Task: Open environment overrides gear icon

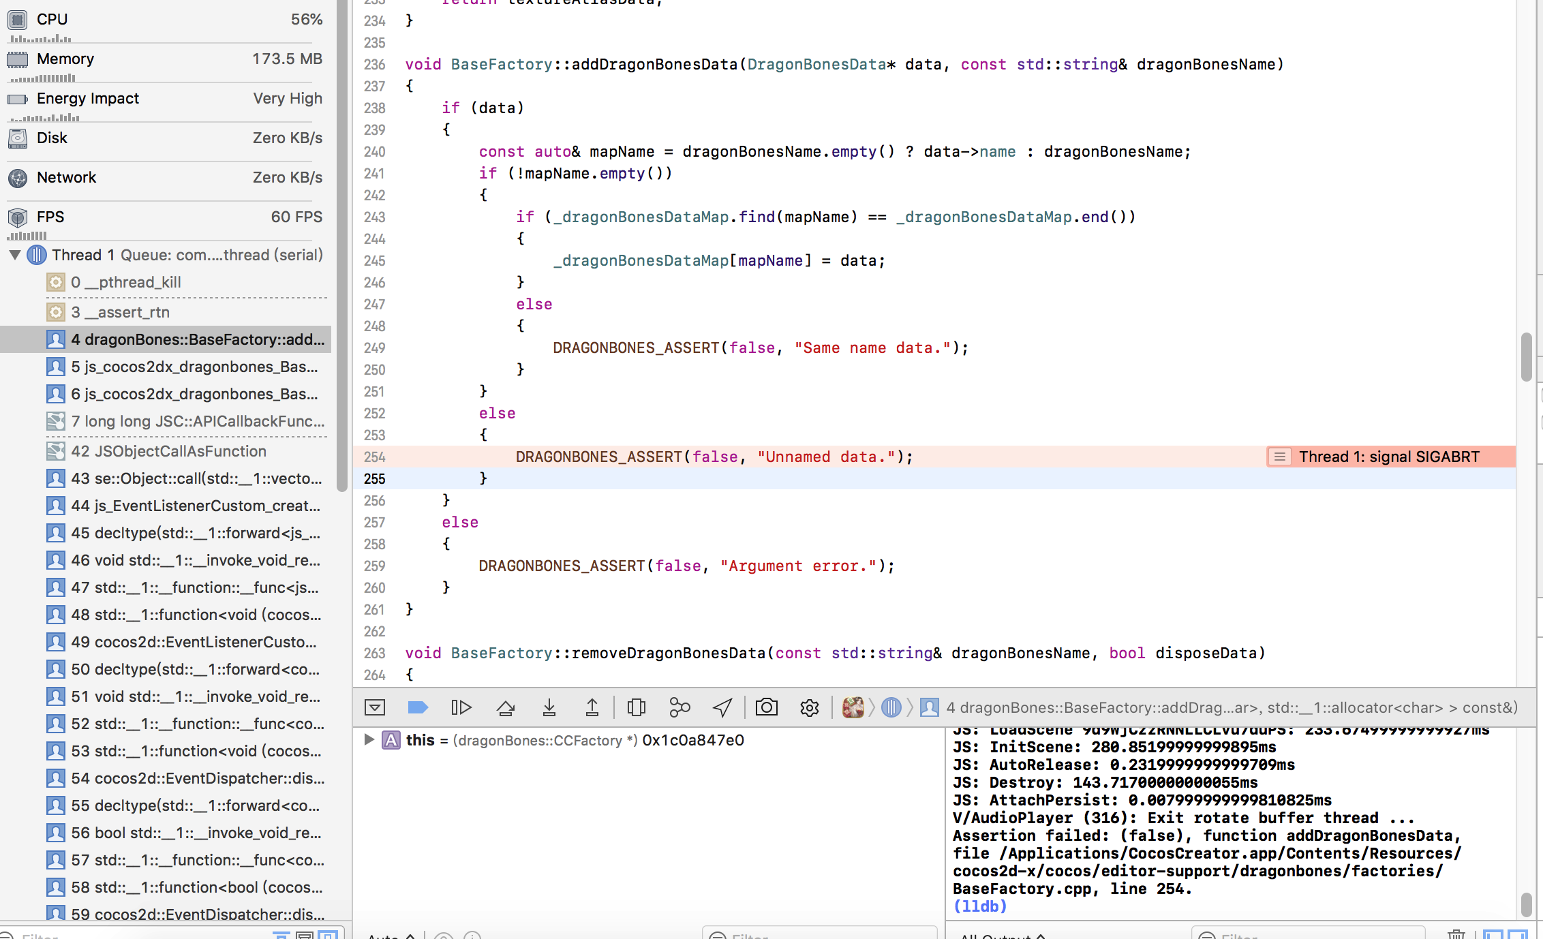Action: coord(809,707)
